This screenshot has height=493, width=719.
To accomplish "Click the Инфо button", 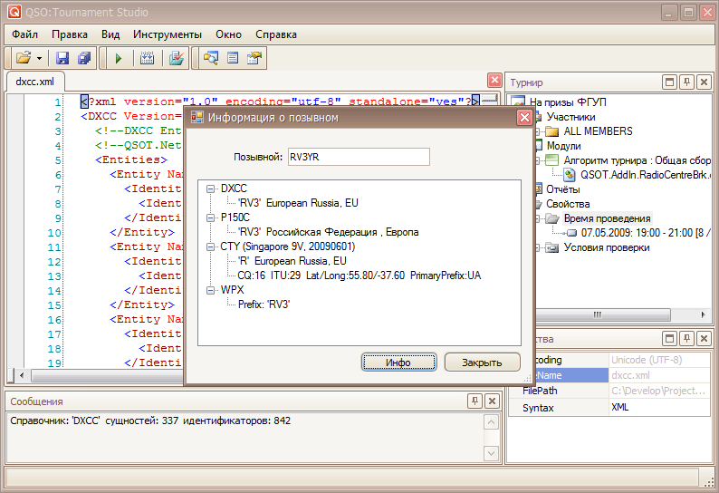I will click(x=398, y=362).
